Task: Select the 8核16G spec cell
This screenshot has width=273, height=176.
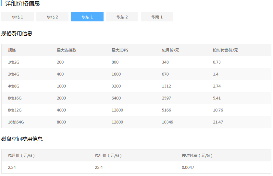Action: click(x=15, y=98)
